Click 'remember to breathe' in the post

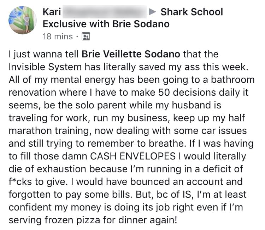pyautogui.click(x=135, y=144)
